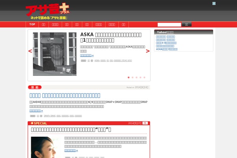Screen dimensions: 237x158
Task: Open the Yahoo! sidebar link containing 4-0
Action: point(166,43)
